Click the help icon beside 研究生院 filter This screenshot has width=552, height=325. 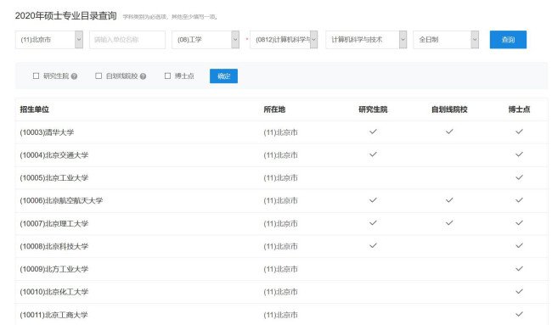tap(74, 76)
